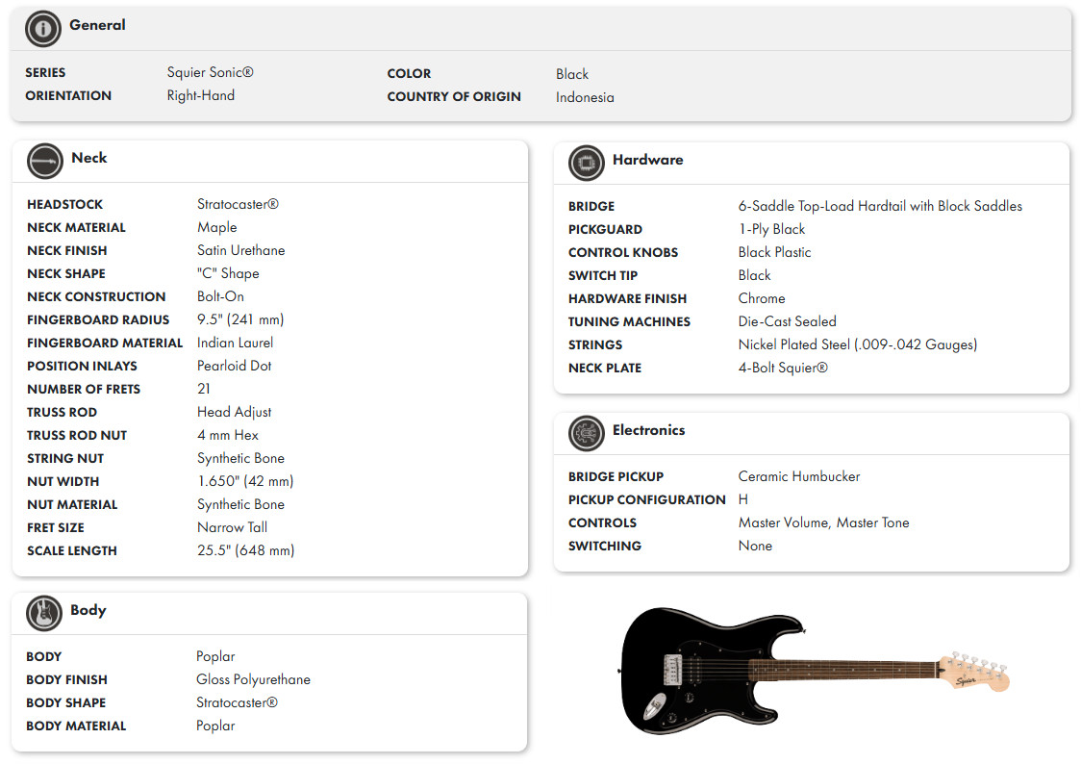Viewport: 1081px width, 764px height.
Task: Click the Body section guitar icon
Action: (44, 614)
